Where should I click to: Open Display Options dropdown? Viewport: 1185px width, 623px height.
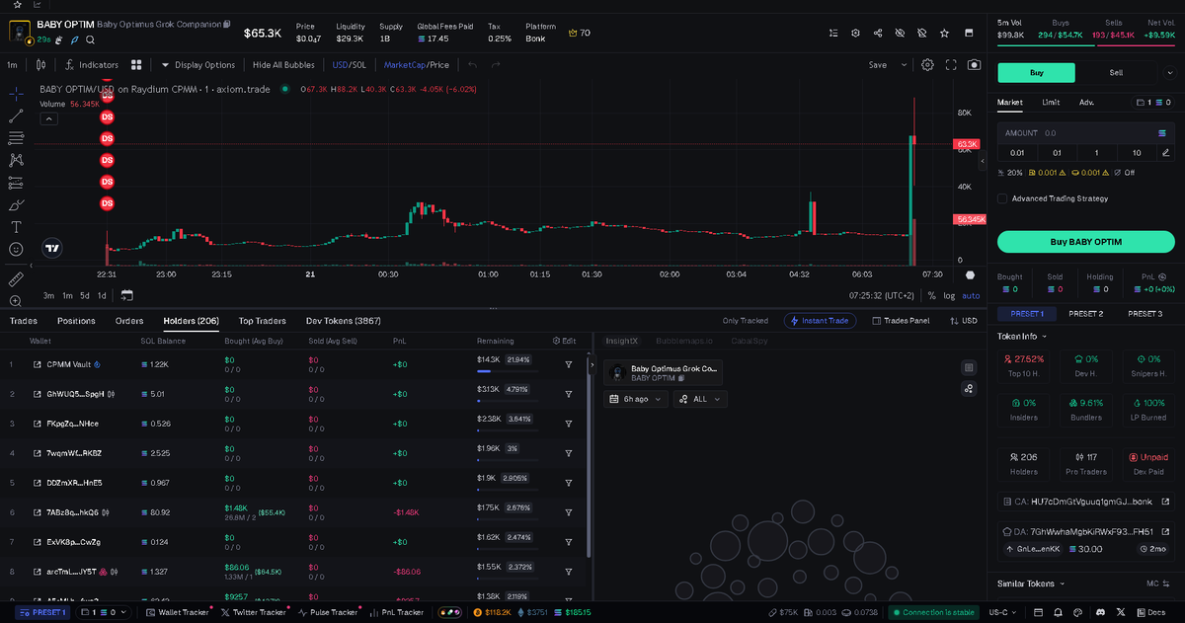(x=197, y=65)
